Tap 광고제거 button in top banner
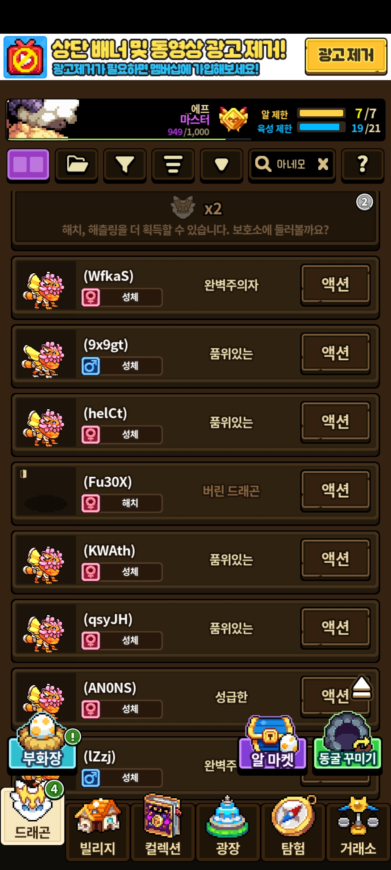The image size is (391, 870). [346, 56]
